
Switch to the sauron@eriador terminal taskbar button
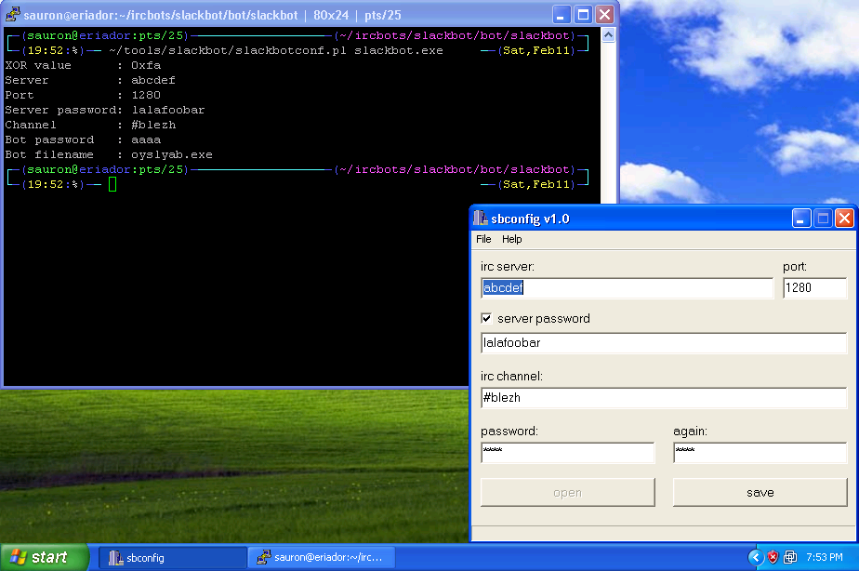[x=321, y=557]
